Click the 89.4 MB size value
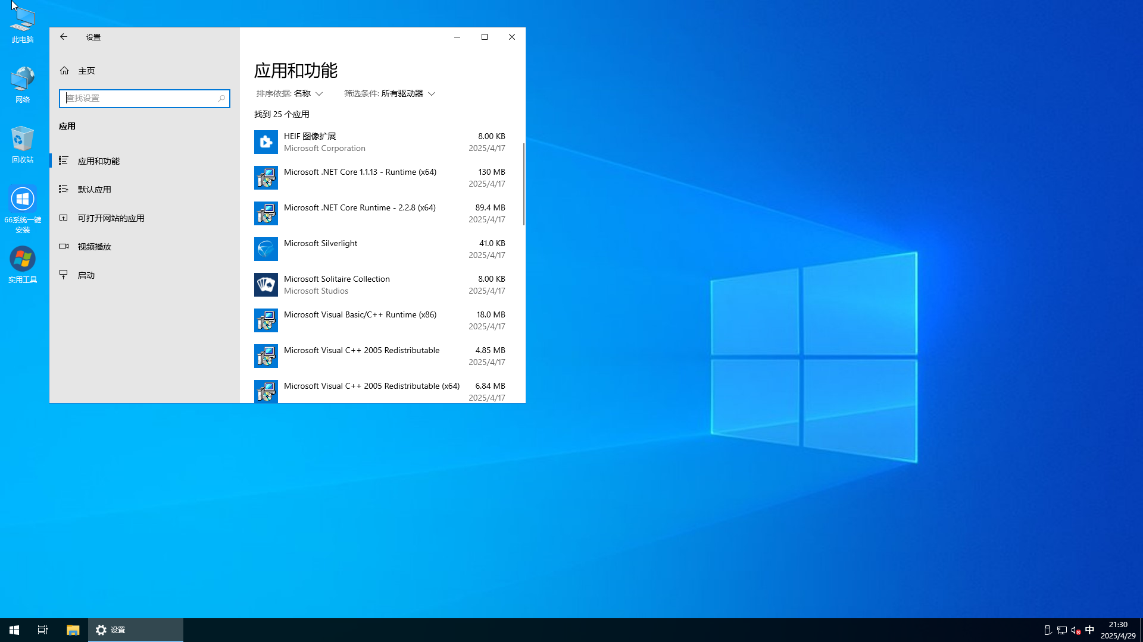Screen dimensions: 1143x642 (x=490, y=207)
